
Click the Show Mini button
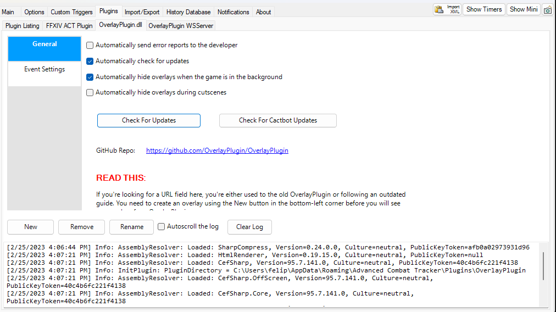[x=524, y=9]
